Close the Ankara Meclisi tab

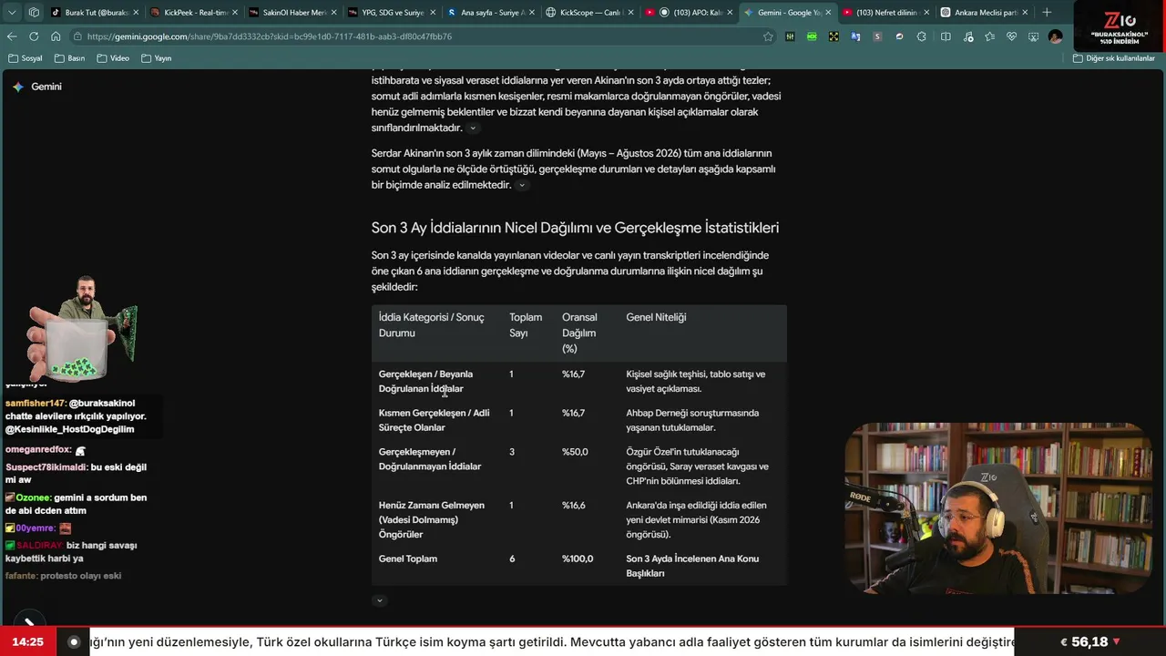1026,13
